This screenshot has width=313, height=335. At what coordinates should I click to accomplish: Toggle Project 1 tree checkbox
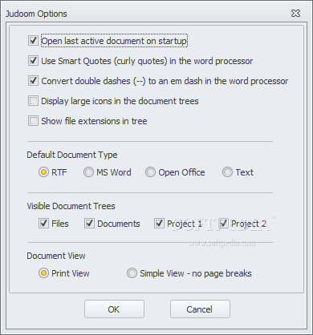(159, 224)
